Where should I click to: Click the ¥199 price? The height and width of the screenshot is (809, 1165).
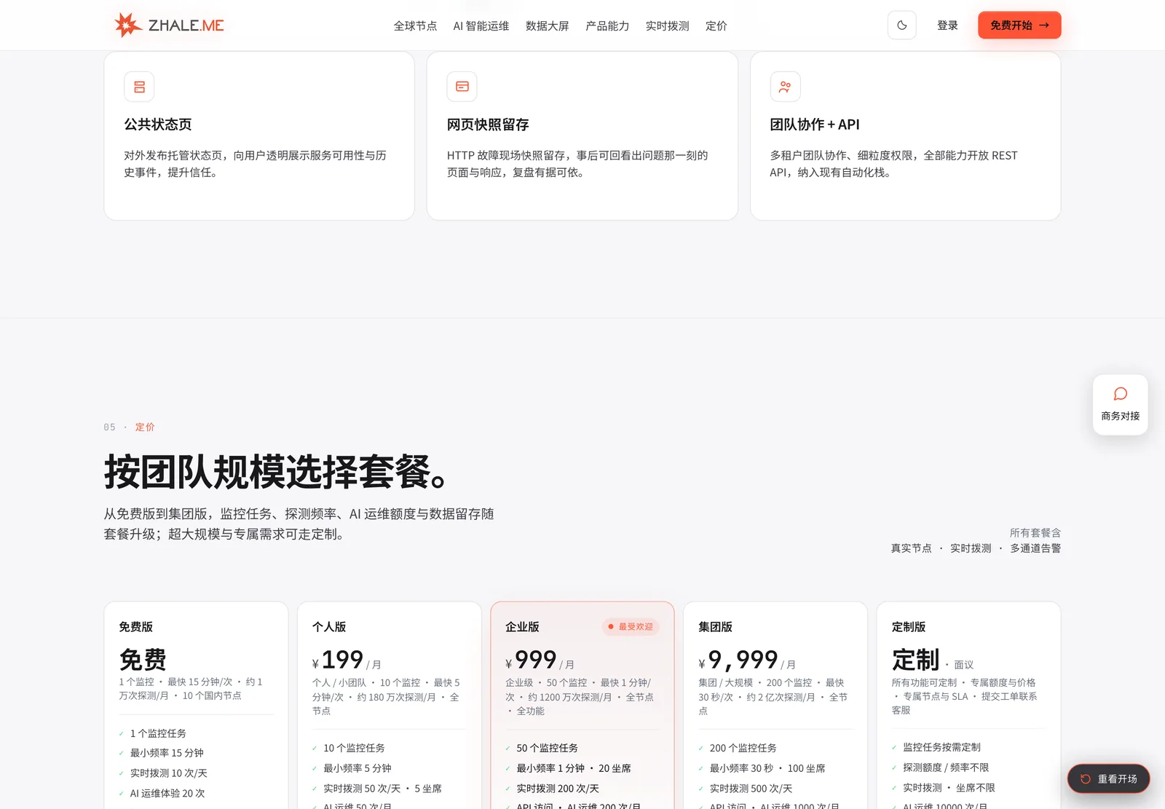pos(338,660)
